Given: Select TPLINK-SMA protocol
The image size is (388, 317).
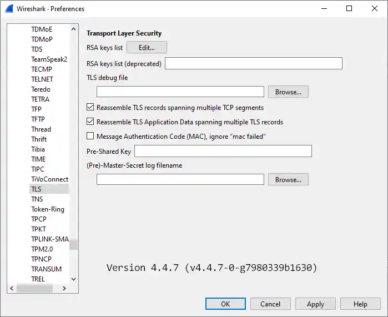Looking at the screenshot, I should click(x=50, y=239).
